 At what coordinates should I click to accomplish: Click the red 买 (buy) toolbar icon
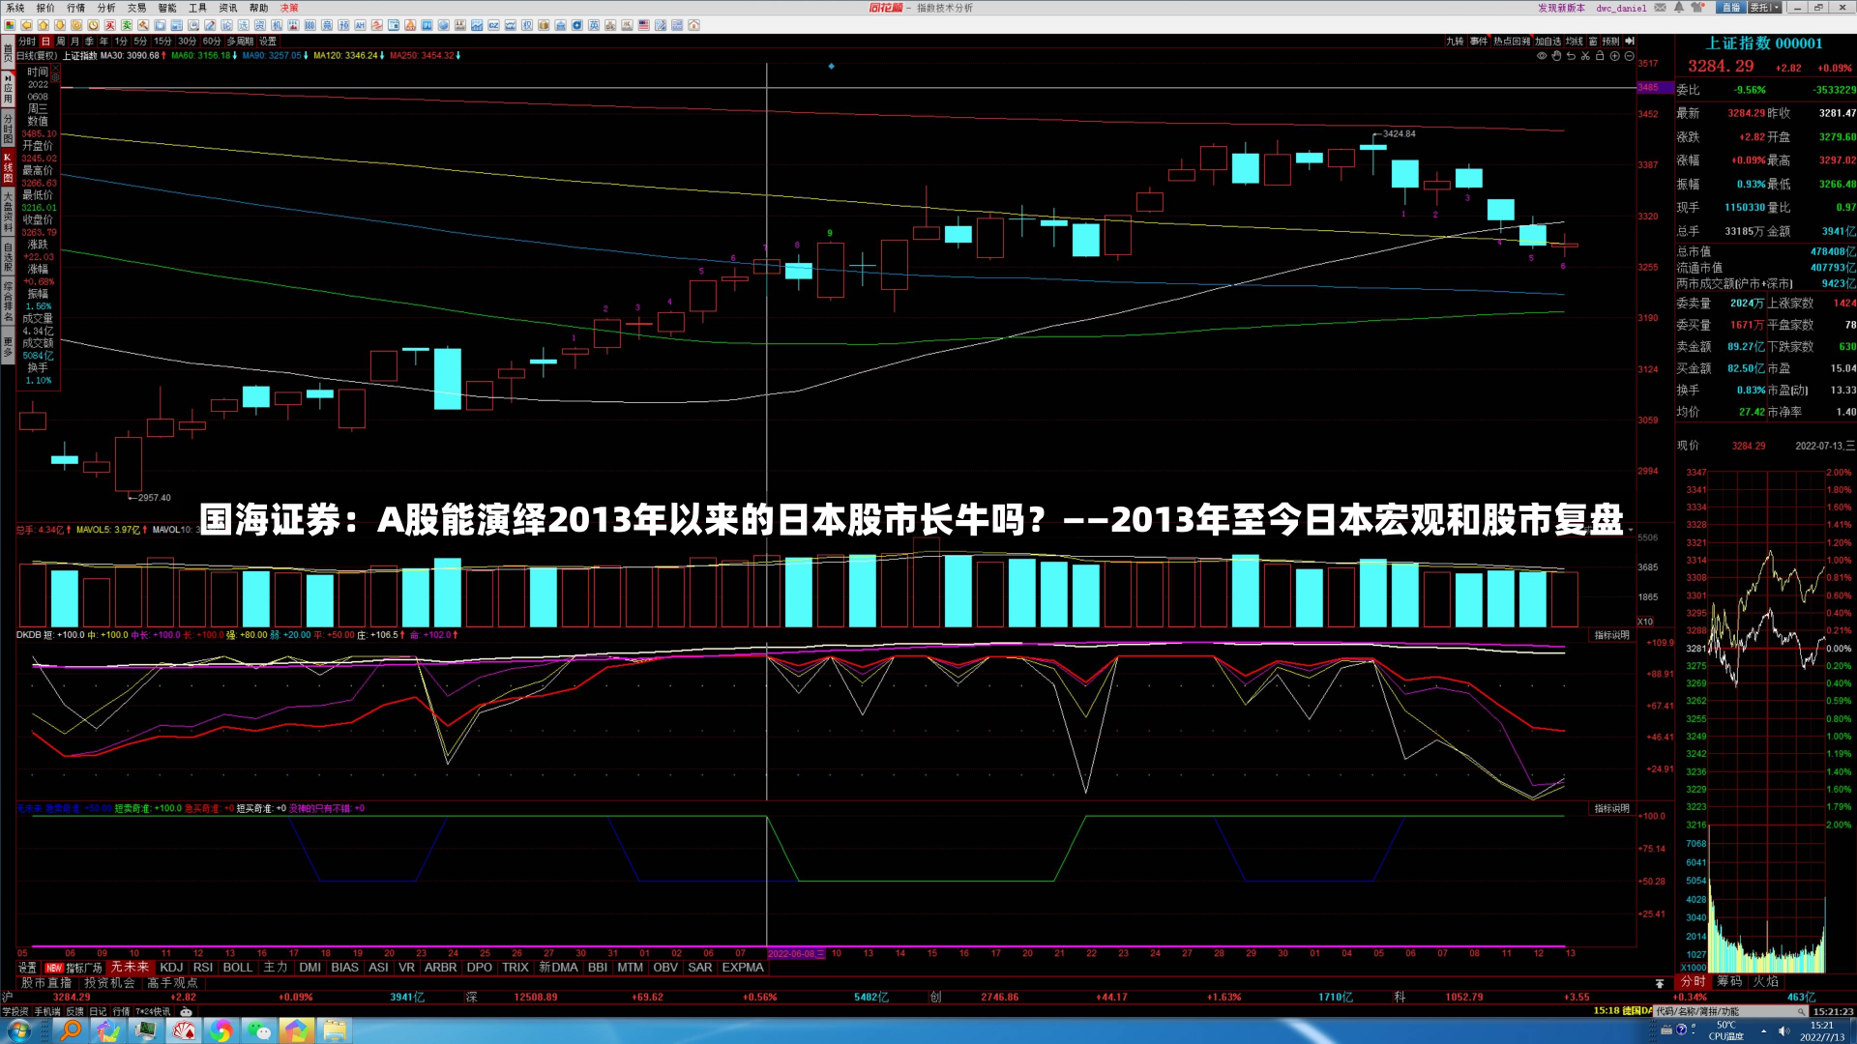(109, 25)
